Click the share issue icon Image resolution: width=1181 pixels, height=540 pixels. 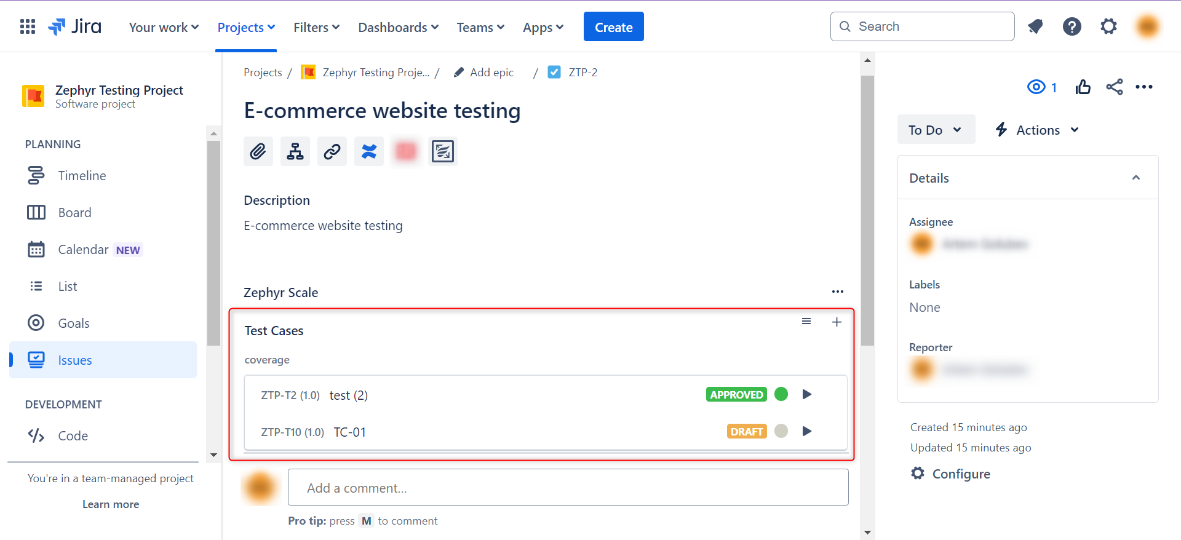pyautogui.click(x=1114, y=87)
